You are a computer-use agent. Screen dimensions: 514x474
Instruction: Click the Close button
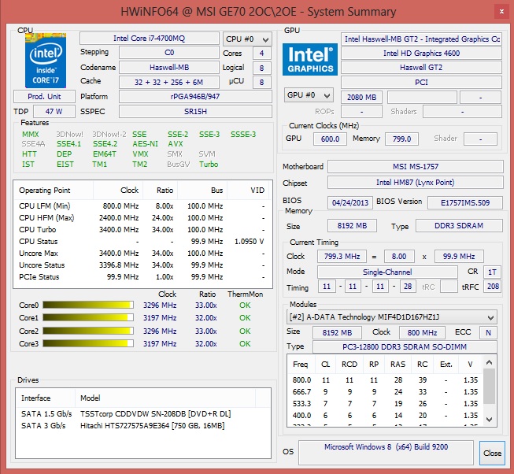coord(492,453)
